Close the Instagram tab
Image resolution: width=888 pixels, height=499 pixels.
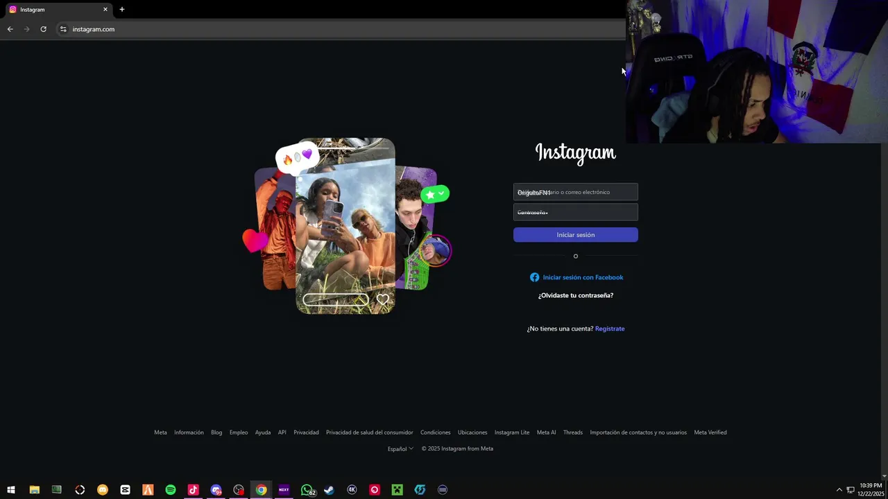(x=105, y=10)
